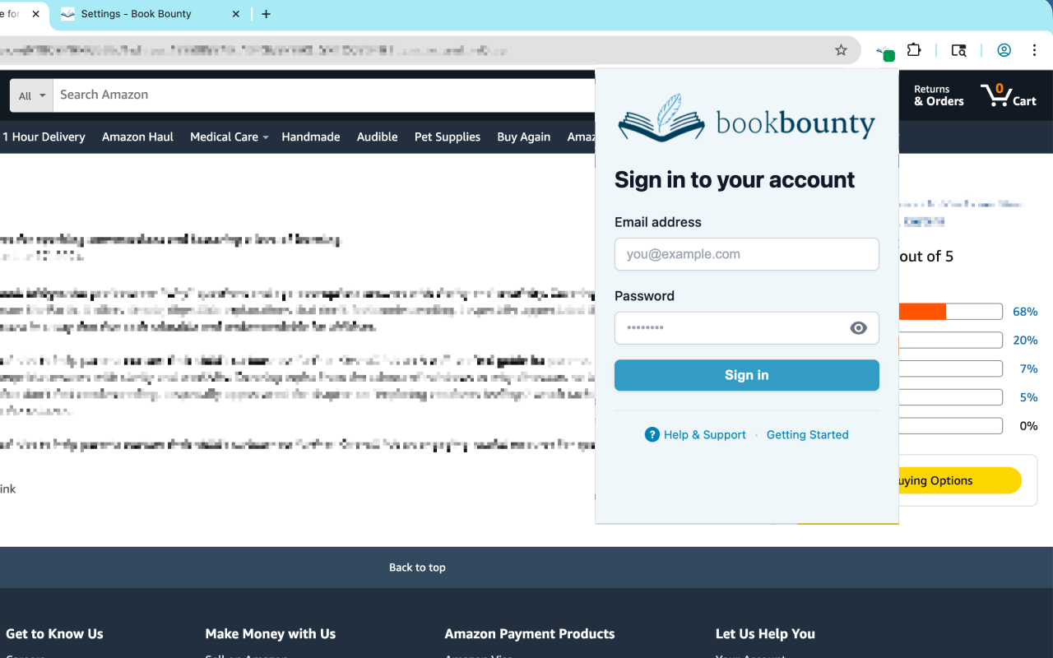Bookmark the page via the star icon
This screenshot has height=658, width=1053.
tap(841, 50)
